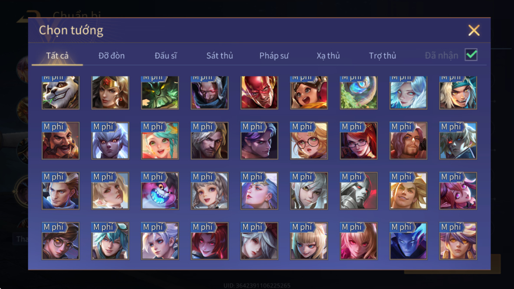Image resolution: width=514 pixels, height=289 pixels.
Task: Pick the mustached man hero portrait
Action: tap(60, 141)
